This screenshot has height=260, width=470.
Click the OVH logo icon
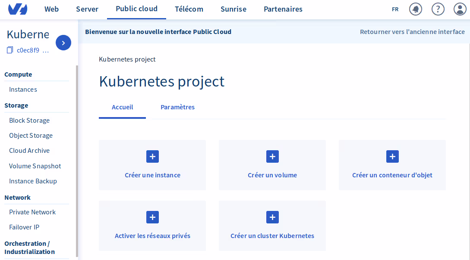[18, 9]
